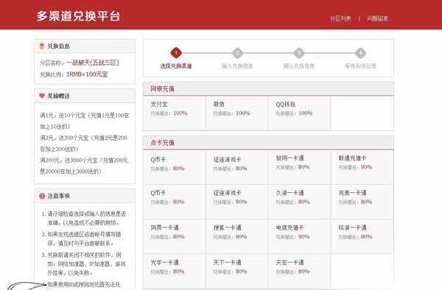The width and height of the screenshot is (442, 290).
Task: Click zone name 一战破天(五战三区)
Action: [93, 63]
